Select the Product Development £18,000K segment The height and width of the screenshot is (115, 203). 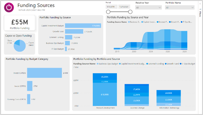105,94
